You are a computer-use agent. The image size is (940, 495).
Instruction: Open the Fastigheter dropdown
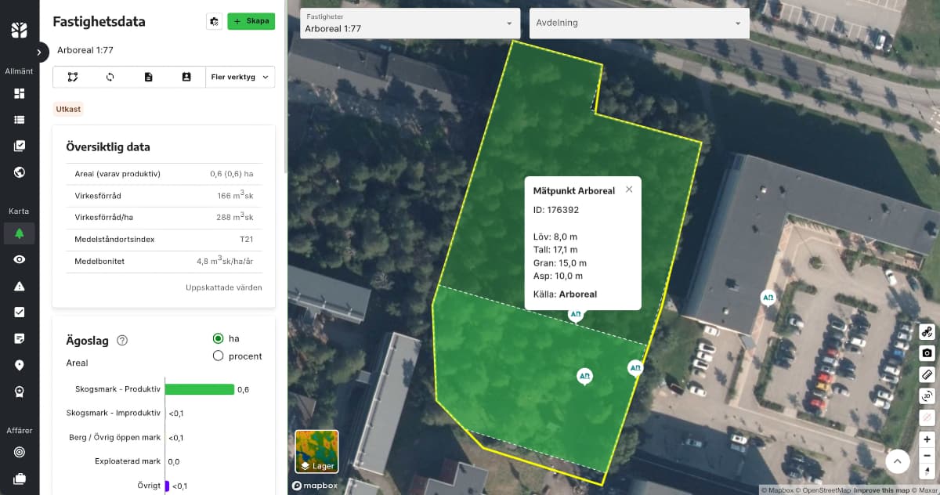[411, 23]
